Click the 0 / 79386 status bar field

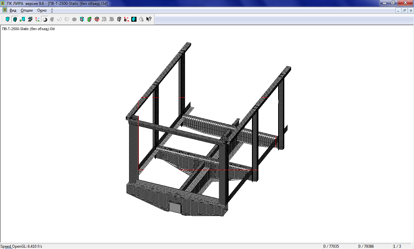(x=374, y=246)
